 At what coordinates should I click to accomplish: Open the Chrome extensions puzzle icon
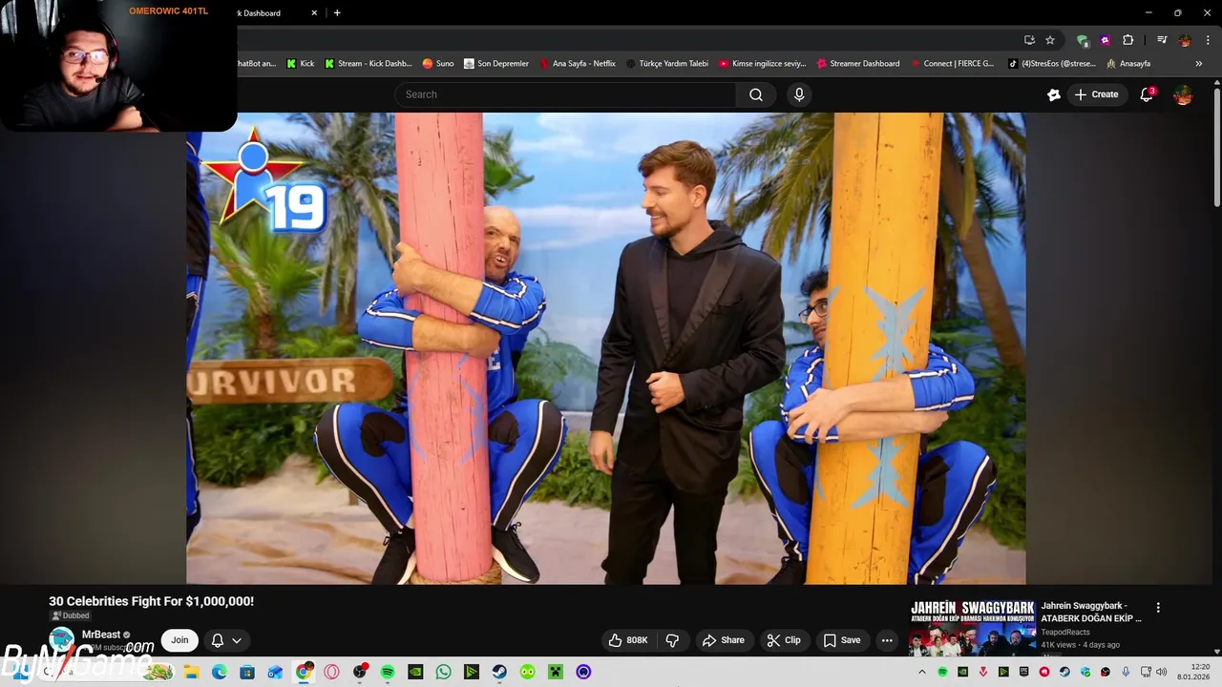point(1127,40)
